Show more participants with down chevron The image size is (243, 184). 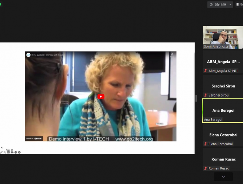pyautogui.click(x=223, y=177)
